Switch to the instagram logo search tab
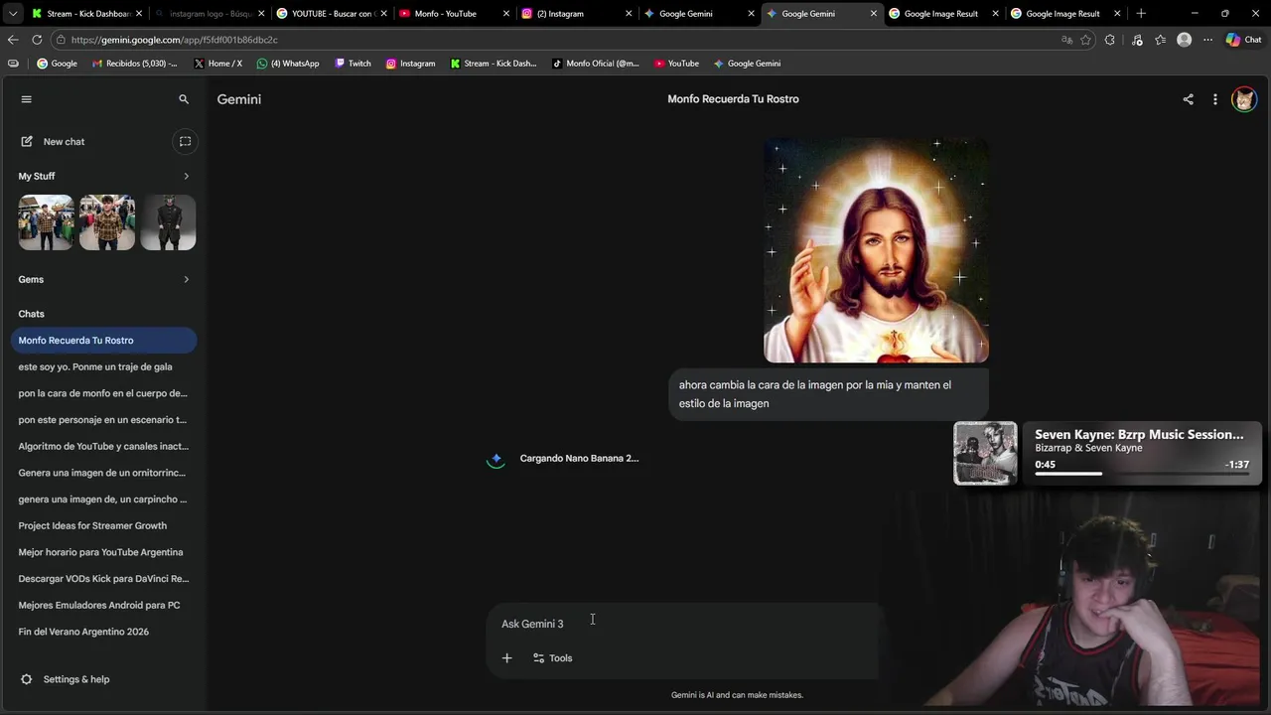1271x715 pixels. click(x=210, y=14)
